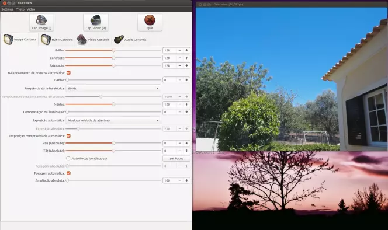The height and width of the screenshot is (230, 388).
Task: Open the Audio Controls microphone icon
Action: [x=119, y=40]
